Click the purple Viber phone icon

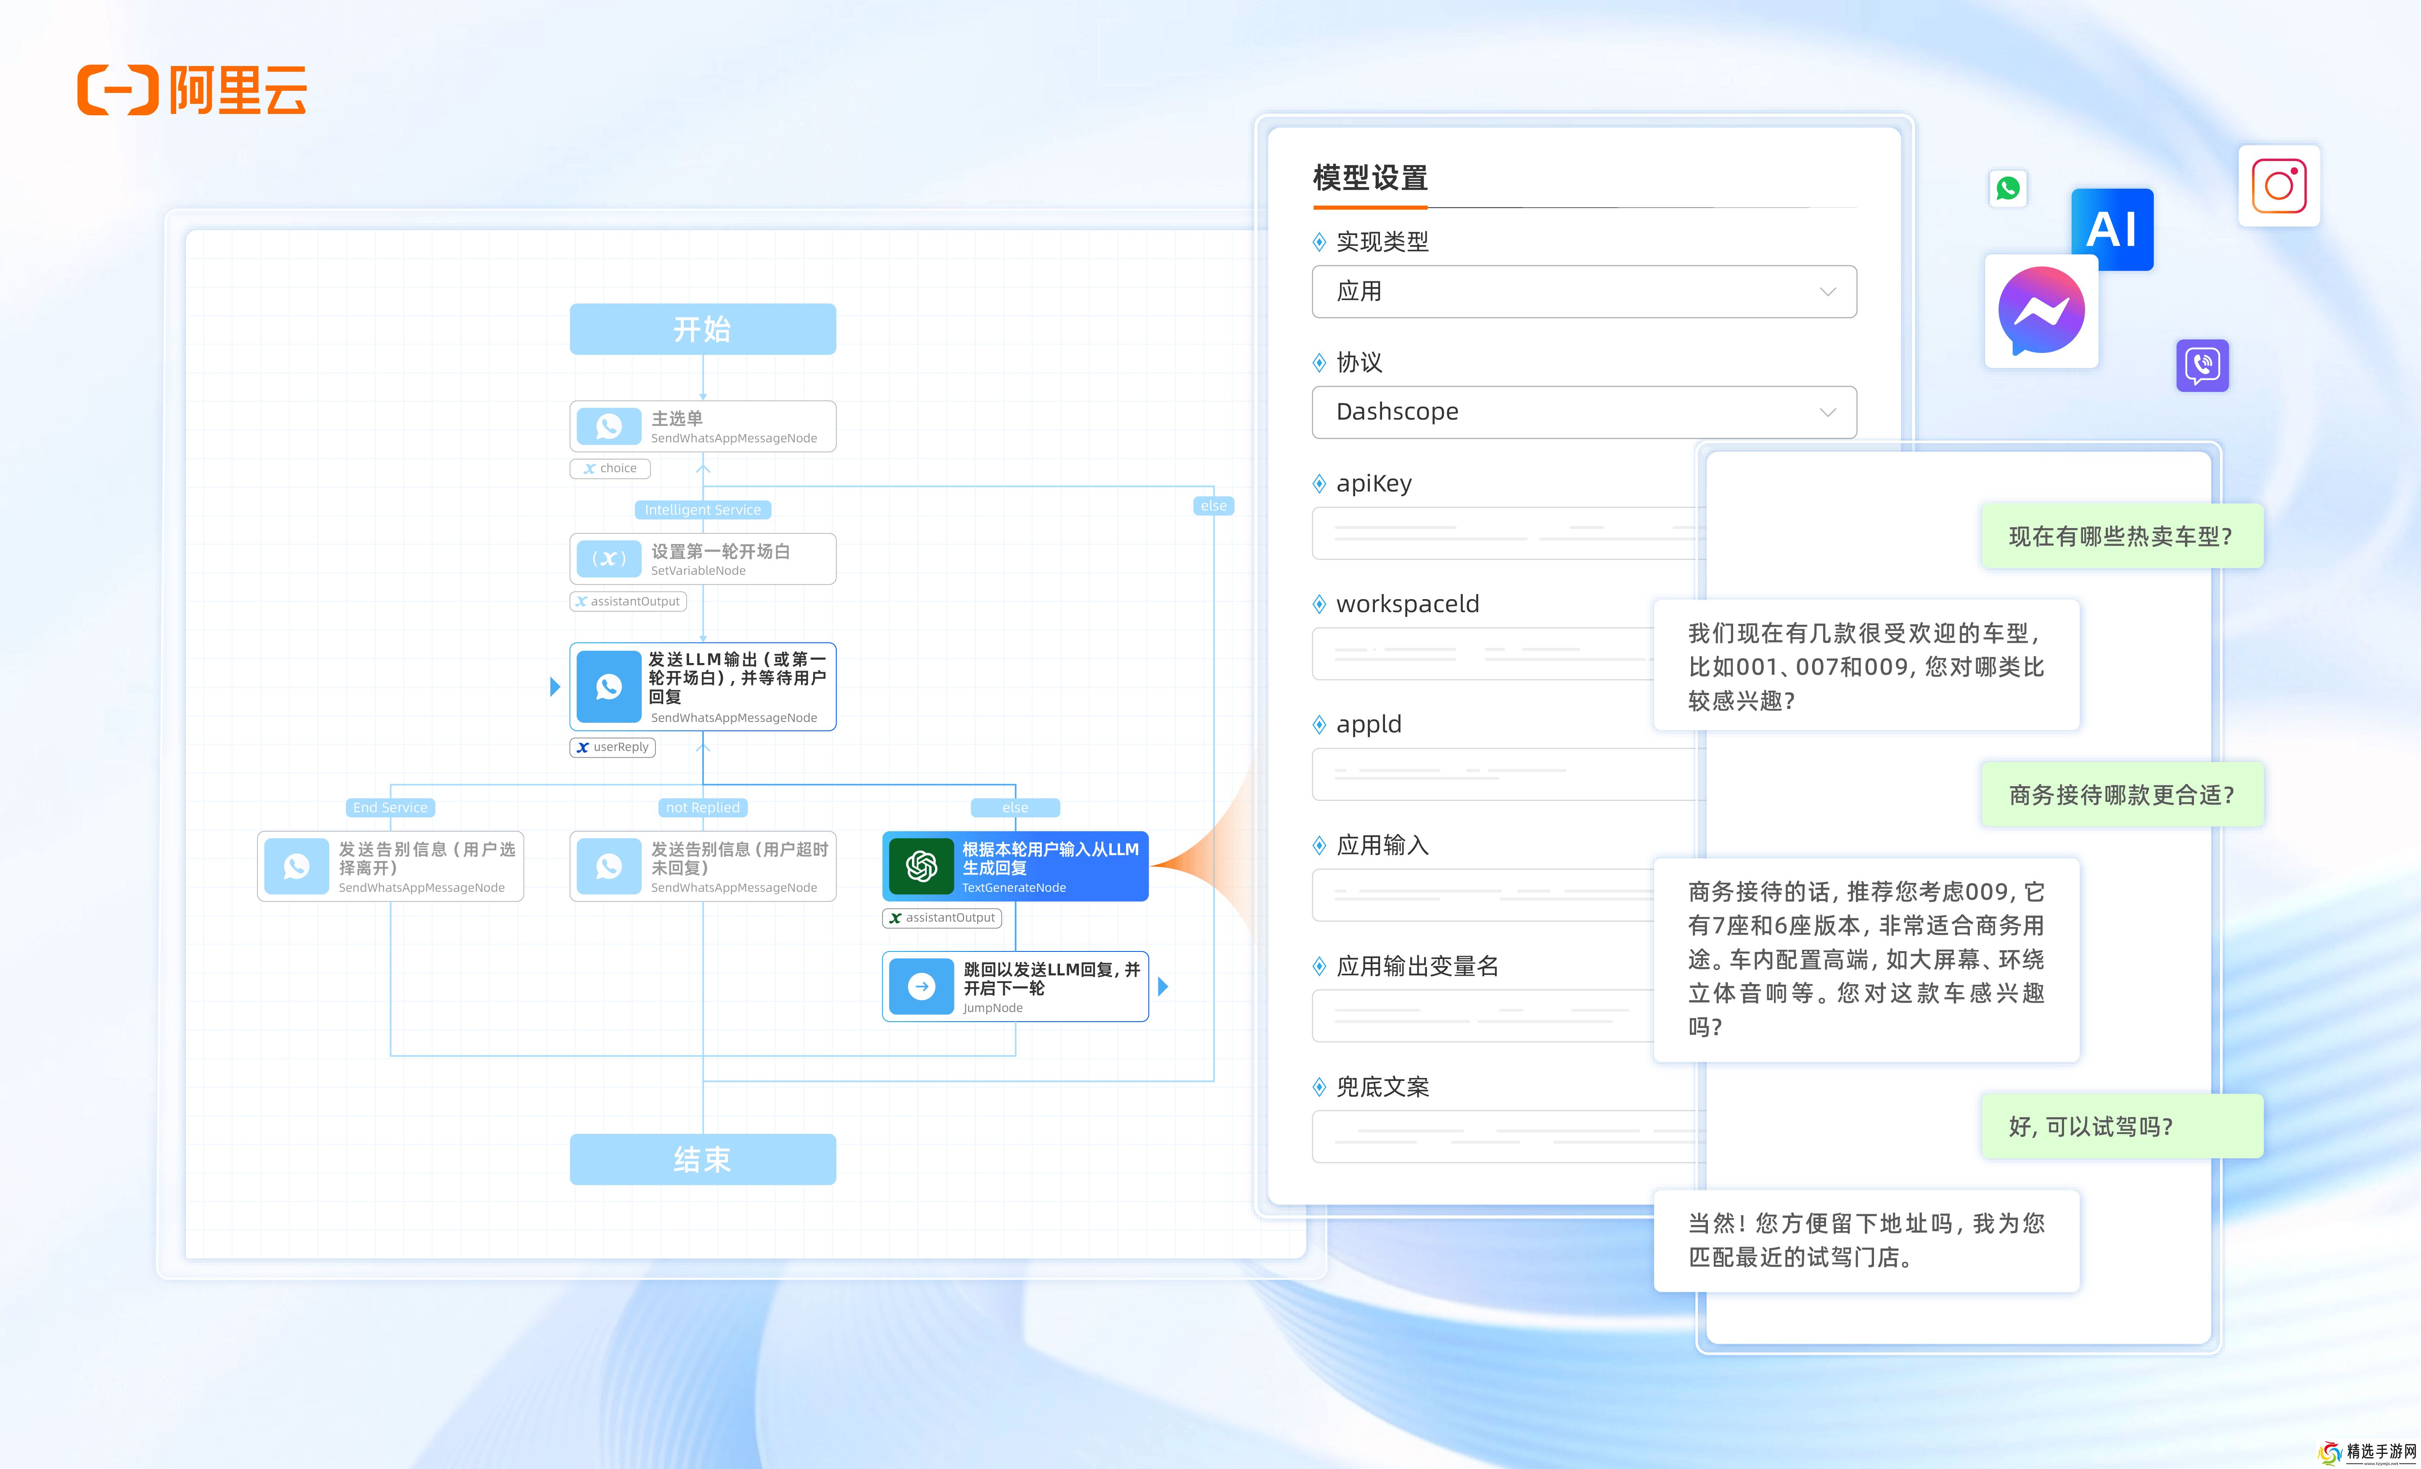click(2202, 365)
